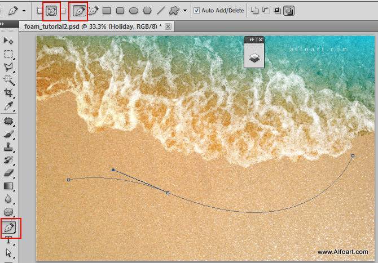Open the Layers panel icon button
Viewport: 378px width, 263px height.
254,57
